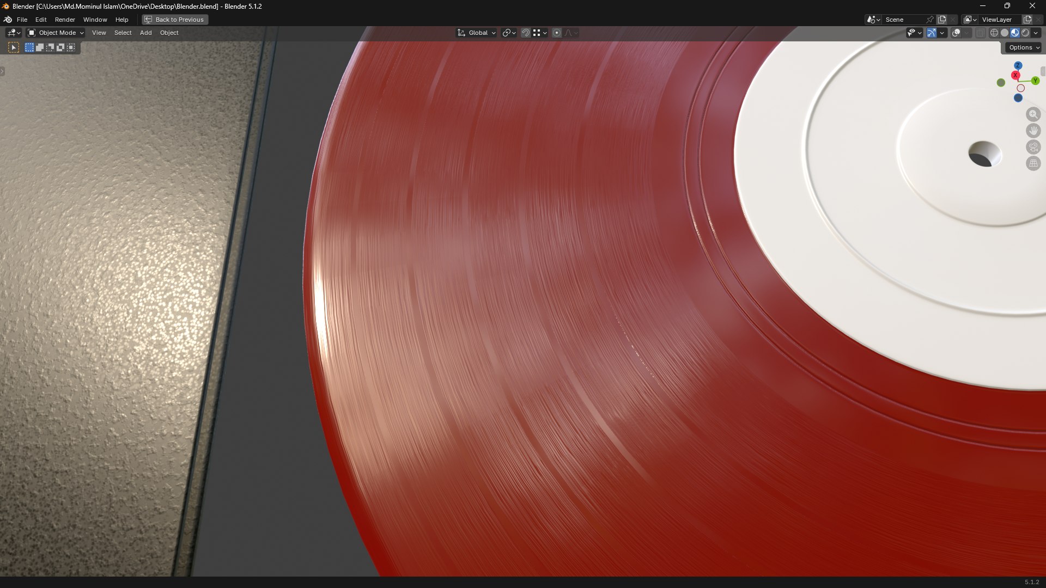Click the Blender logo menu icon
The height and width of the screenshot is (588, 1046).
click(x=8, y=20)
